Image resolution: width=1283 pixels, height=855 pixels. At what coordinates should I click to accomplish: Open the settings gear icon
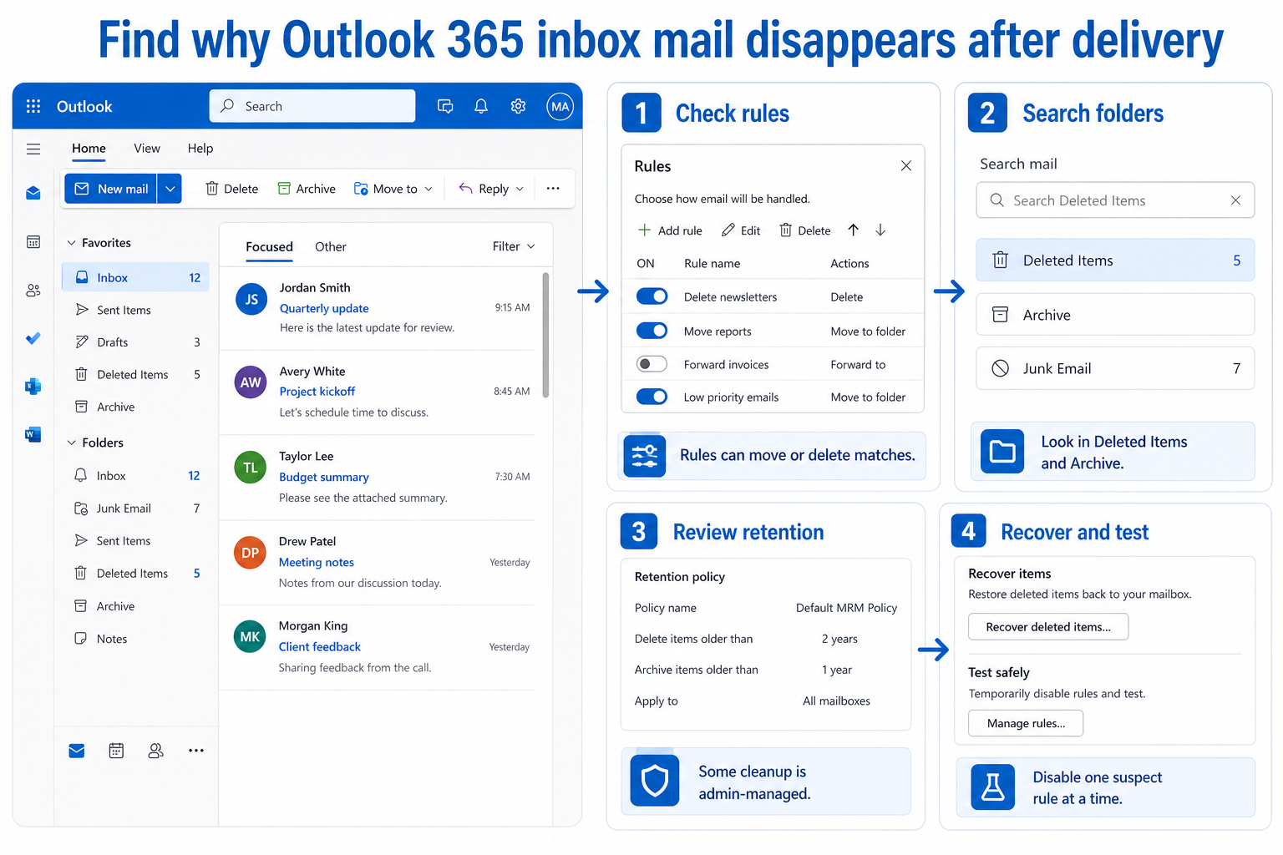tap(518, 106)
